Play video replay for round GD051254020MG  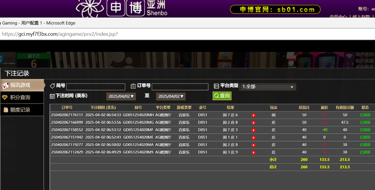253,123
